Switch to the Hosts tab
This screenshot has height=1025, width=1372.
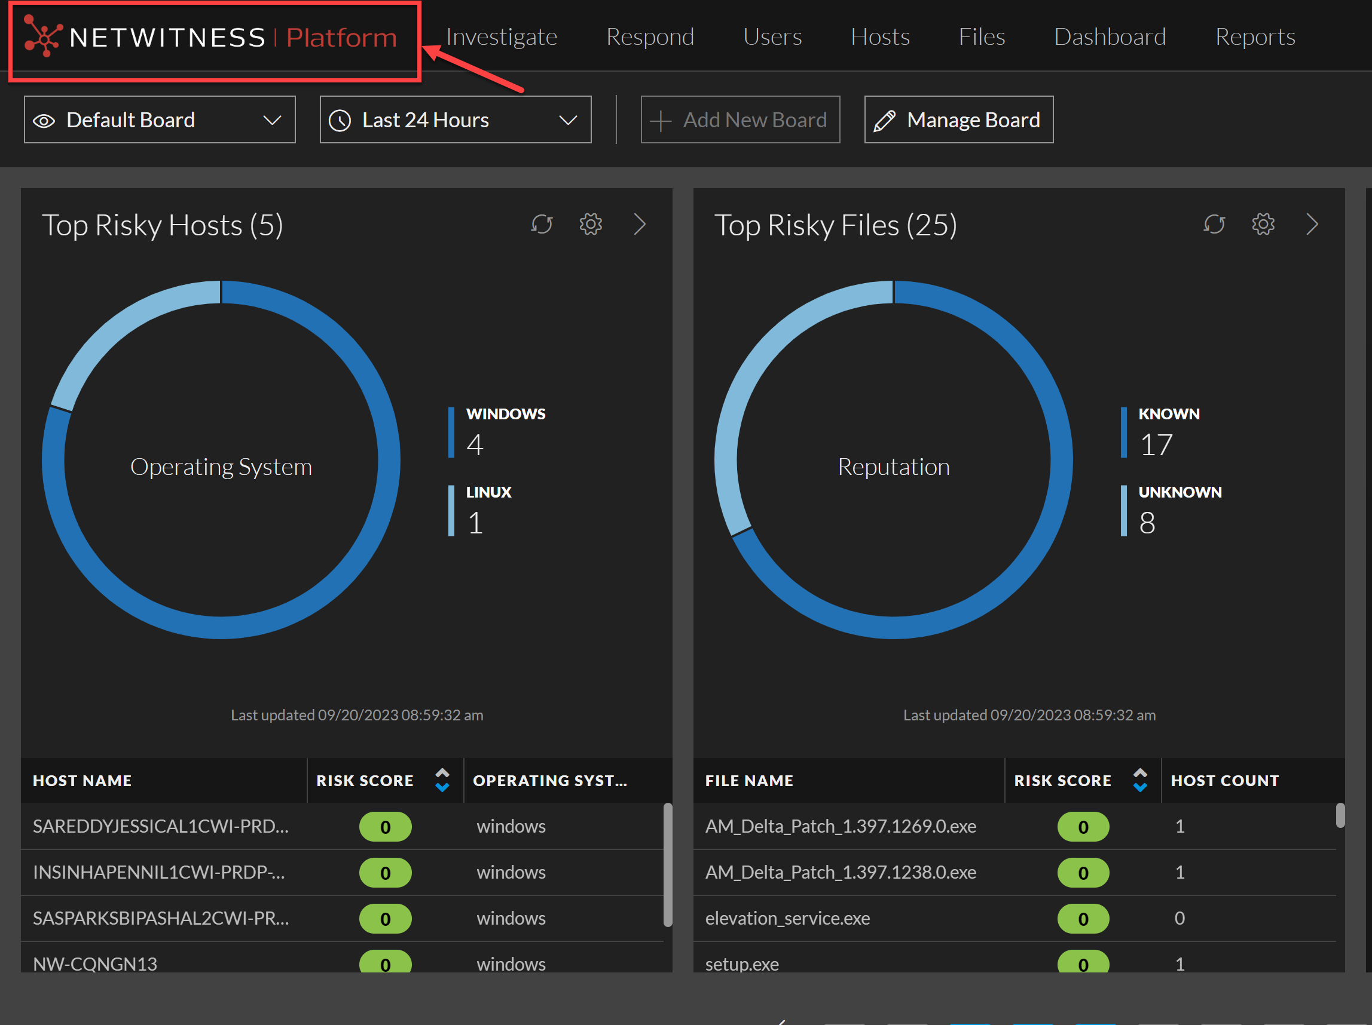click(879, 37)
